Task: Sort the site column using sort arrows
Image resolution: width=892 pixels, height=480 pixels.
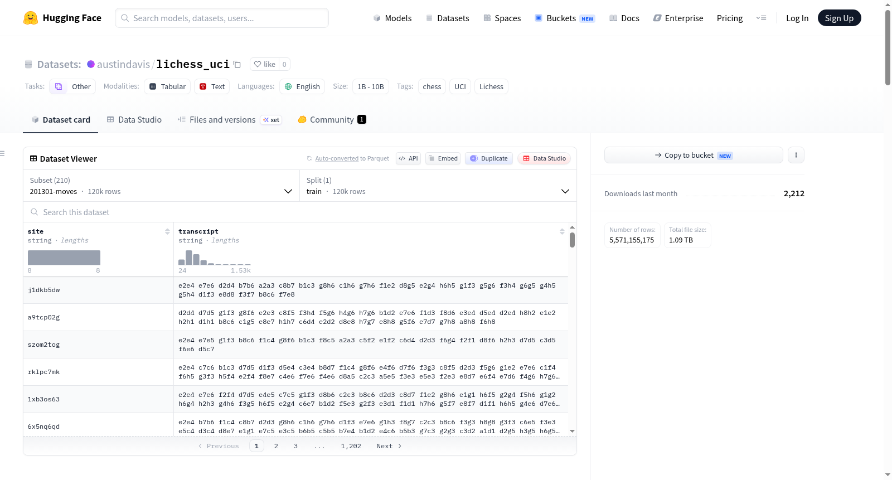Action: click(x=167, y=231)
